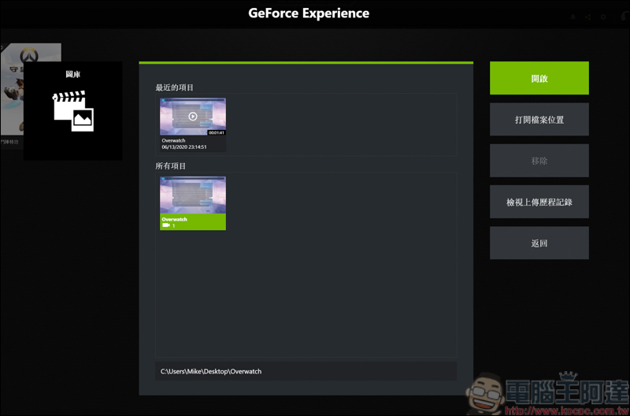Image resolution: width=630 pixels, height=416 pixels.
Task: Open the dimmed notifications bell icon
Action: click(573, 17)
